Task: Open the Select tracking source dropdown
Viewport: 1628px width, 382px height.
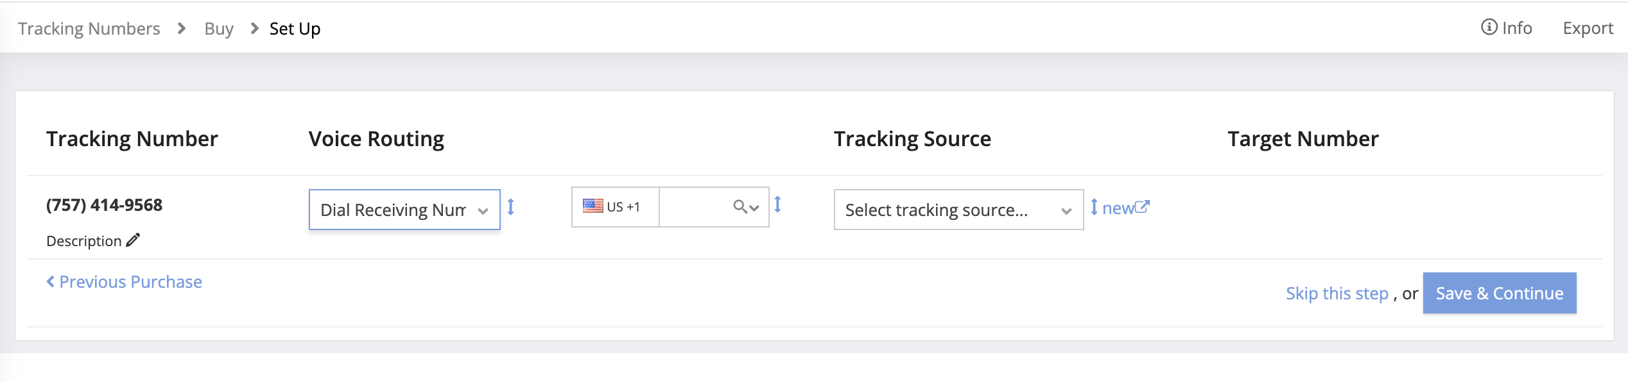Action: click(x=958, y=210)
